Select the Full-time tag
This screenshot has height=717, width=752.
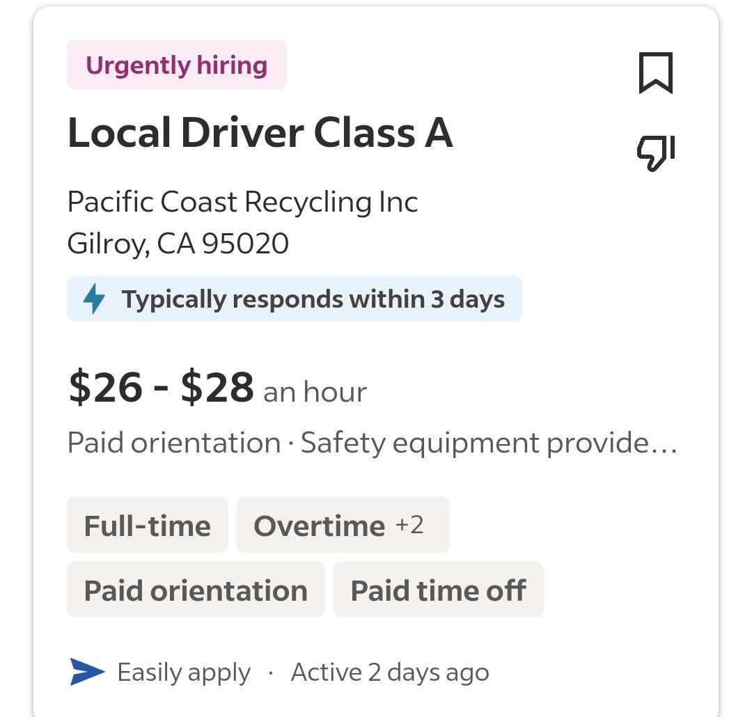[147, 525]
